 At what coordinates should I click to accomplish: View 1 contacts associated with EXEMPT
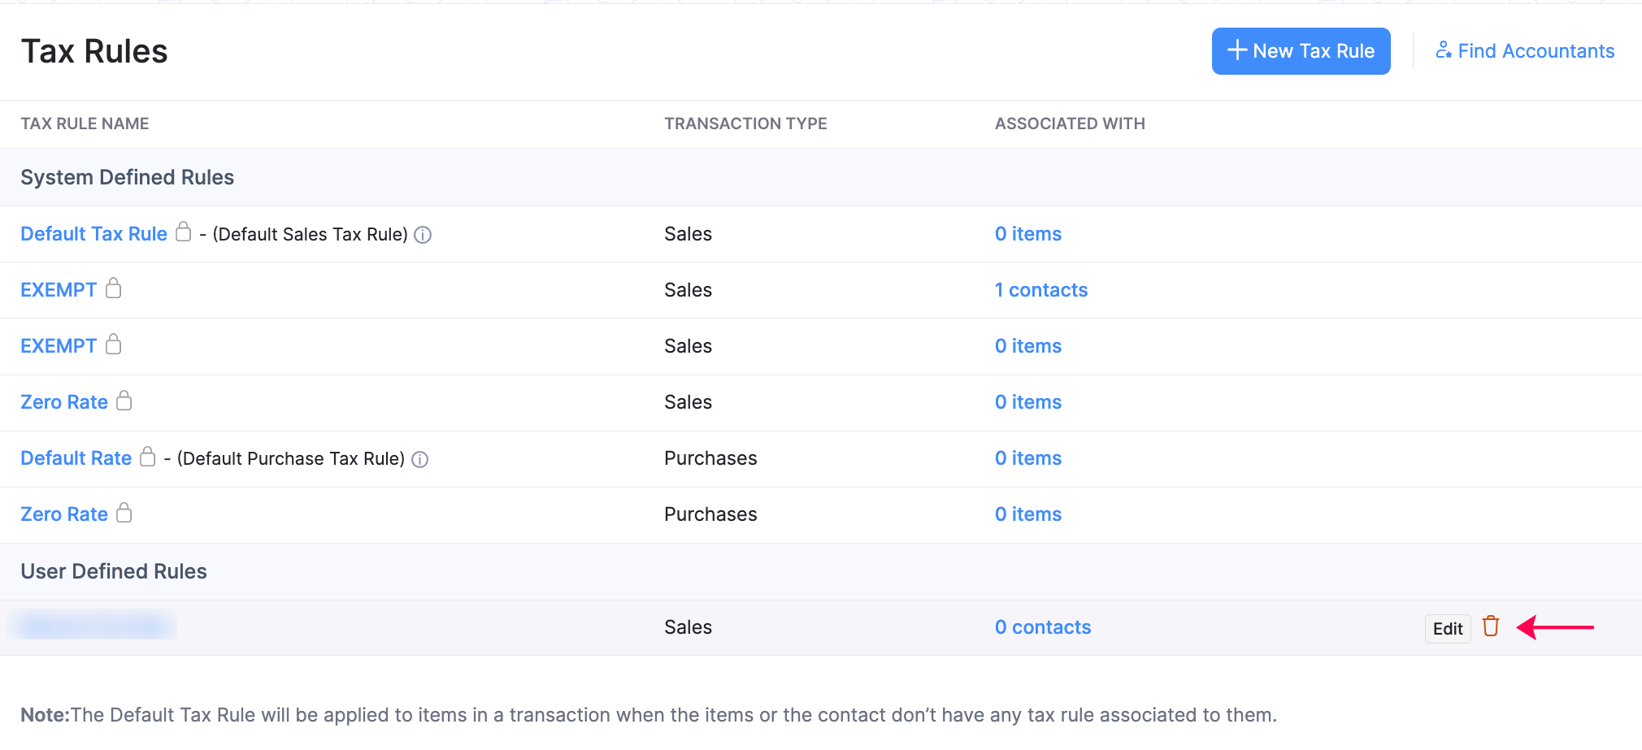click(x=1040, y=290)
